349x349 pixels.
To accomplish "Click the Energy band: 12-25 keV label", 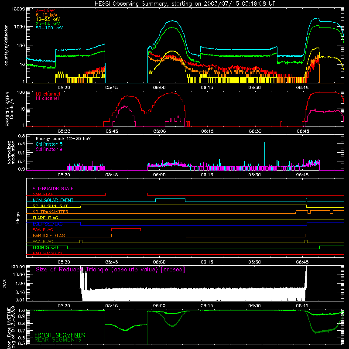I will coord(63,139).
